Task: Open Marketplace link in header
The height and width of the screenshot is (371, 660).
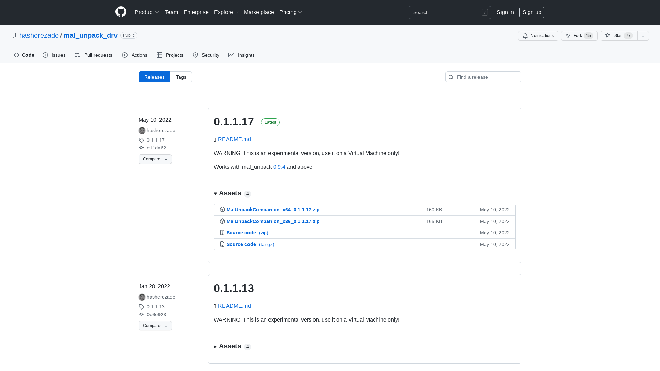Action: 259,12
